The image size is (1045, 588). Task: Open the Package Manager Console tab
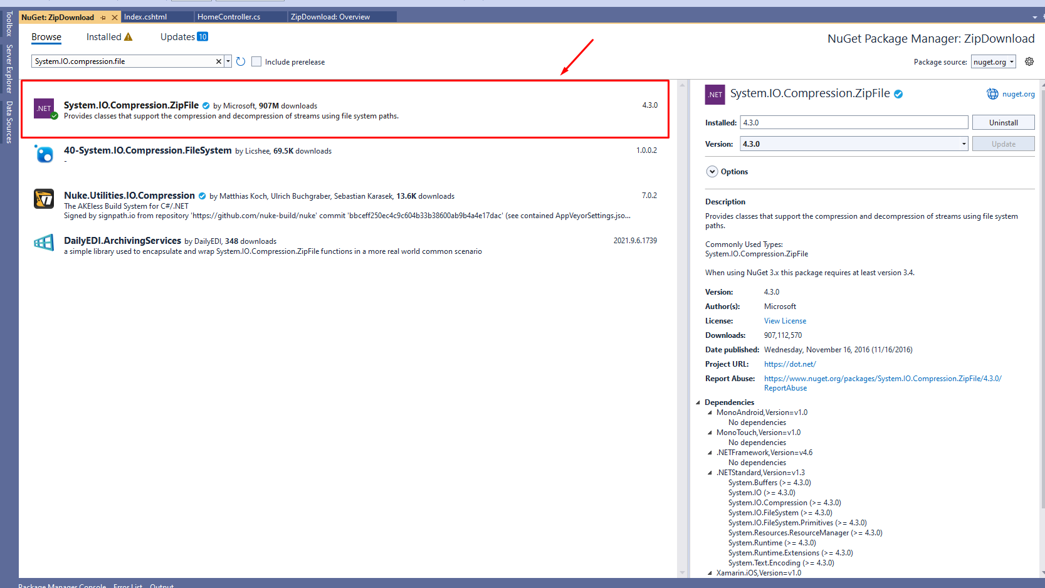[62, 585]
